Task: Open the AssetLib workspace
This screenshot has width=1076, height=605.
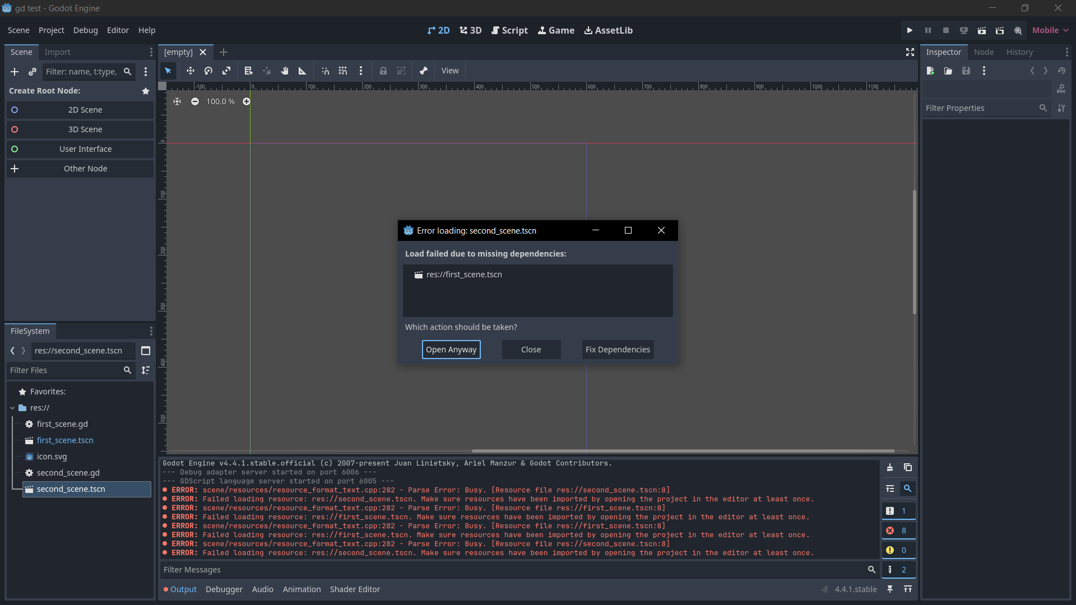Action: click(x=608, y=30)
